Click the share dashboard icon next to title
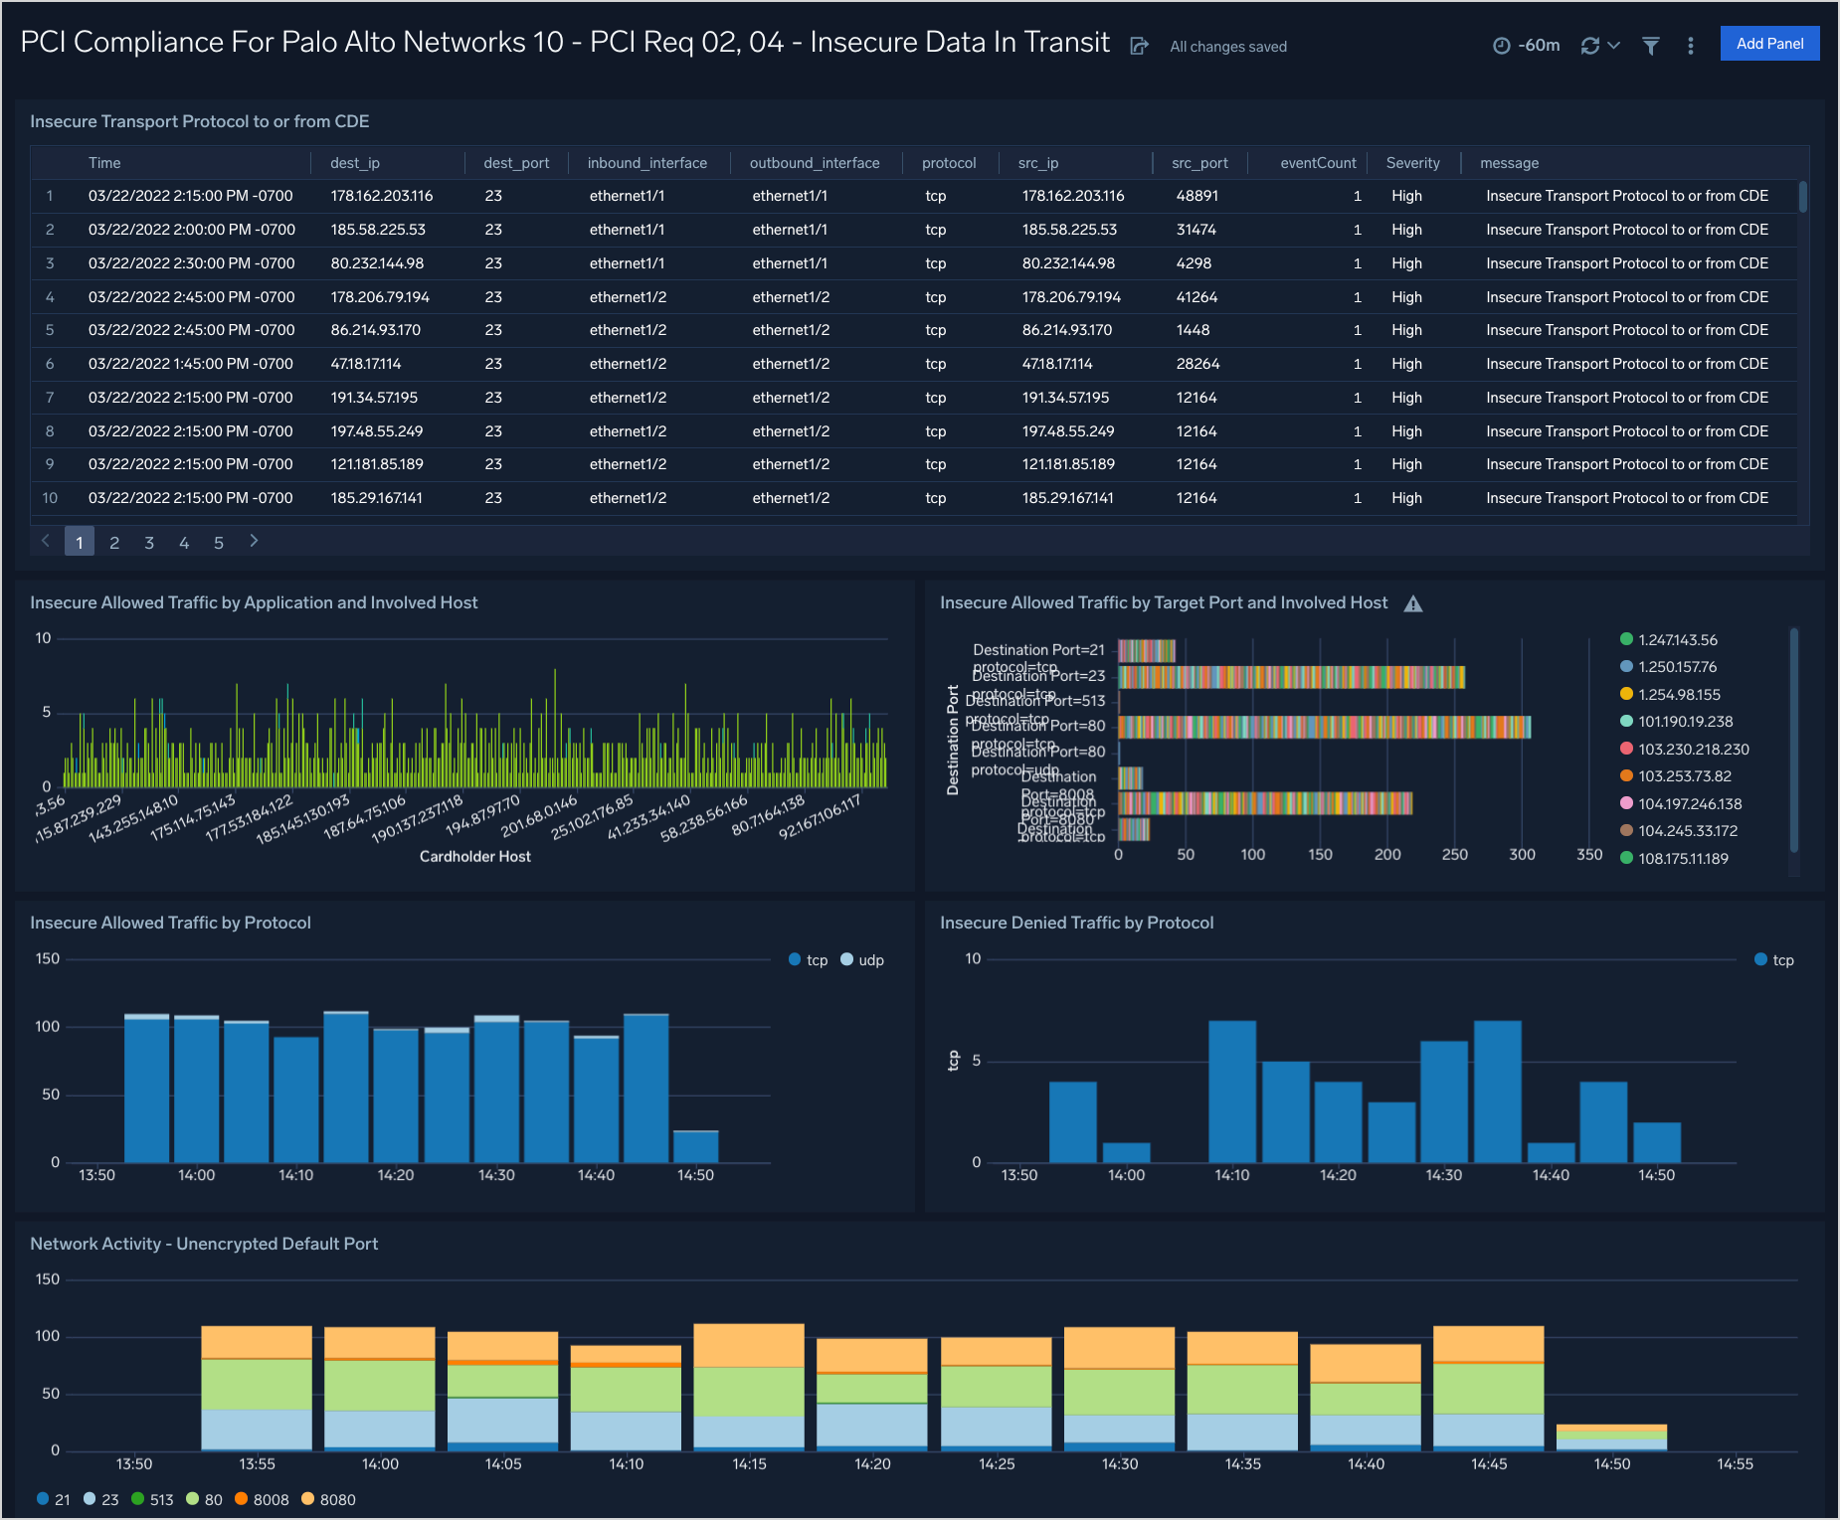 1139,46
